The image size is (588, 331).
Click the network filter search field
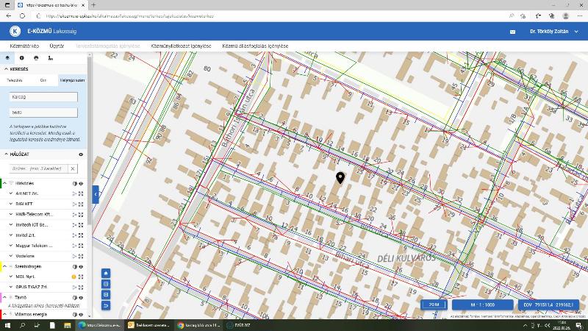[x=39, y=168]
